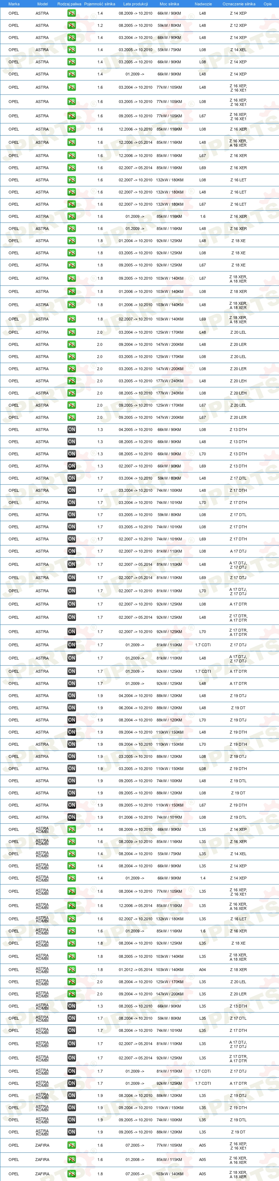Click the 06.2004 -> 10.2010 production years cell
Image resolution: width=279 pixels, height=1181 pixels.
[136, 708]
